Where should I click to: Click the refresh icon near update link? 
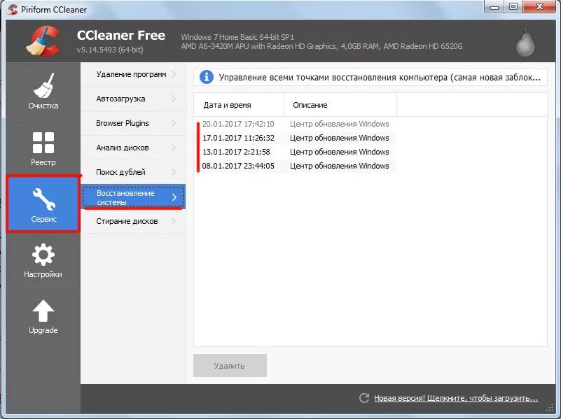(x=364, y=398)
